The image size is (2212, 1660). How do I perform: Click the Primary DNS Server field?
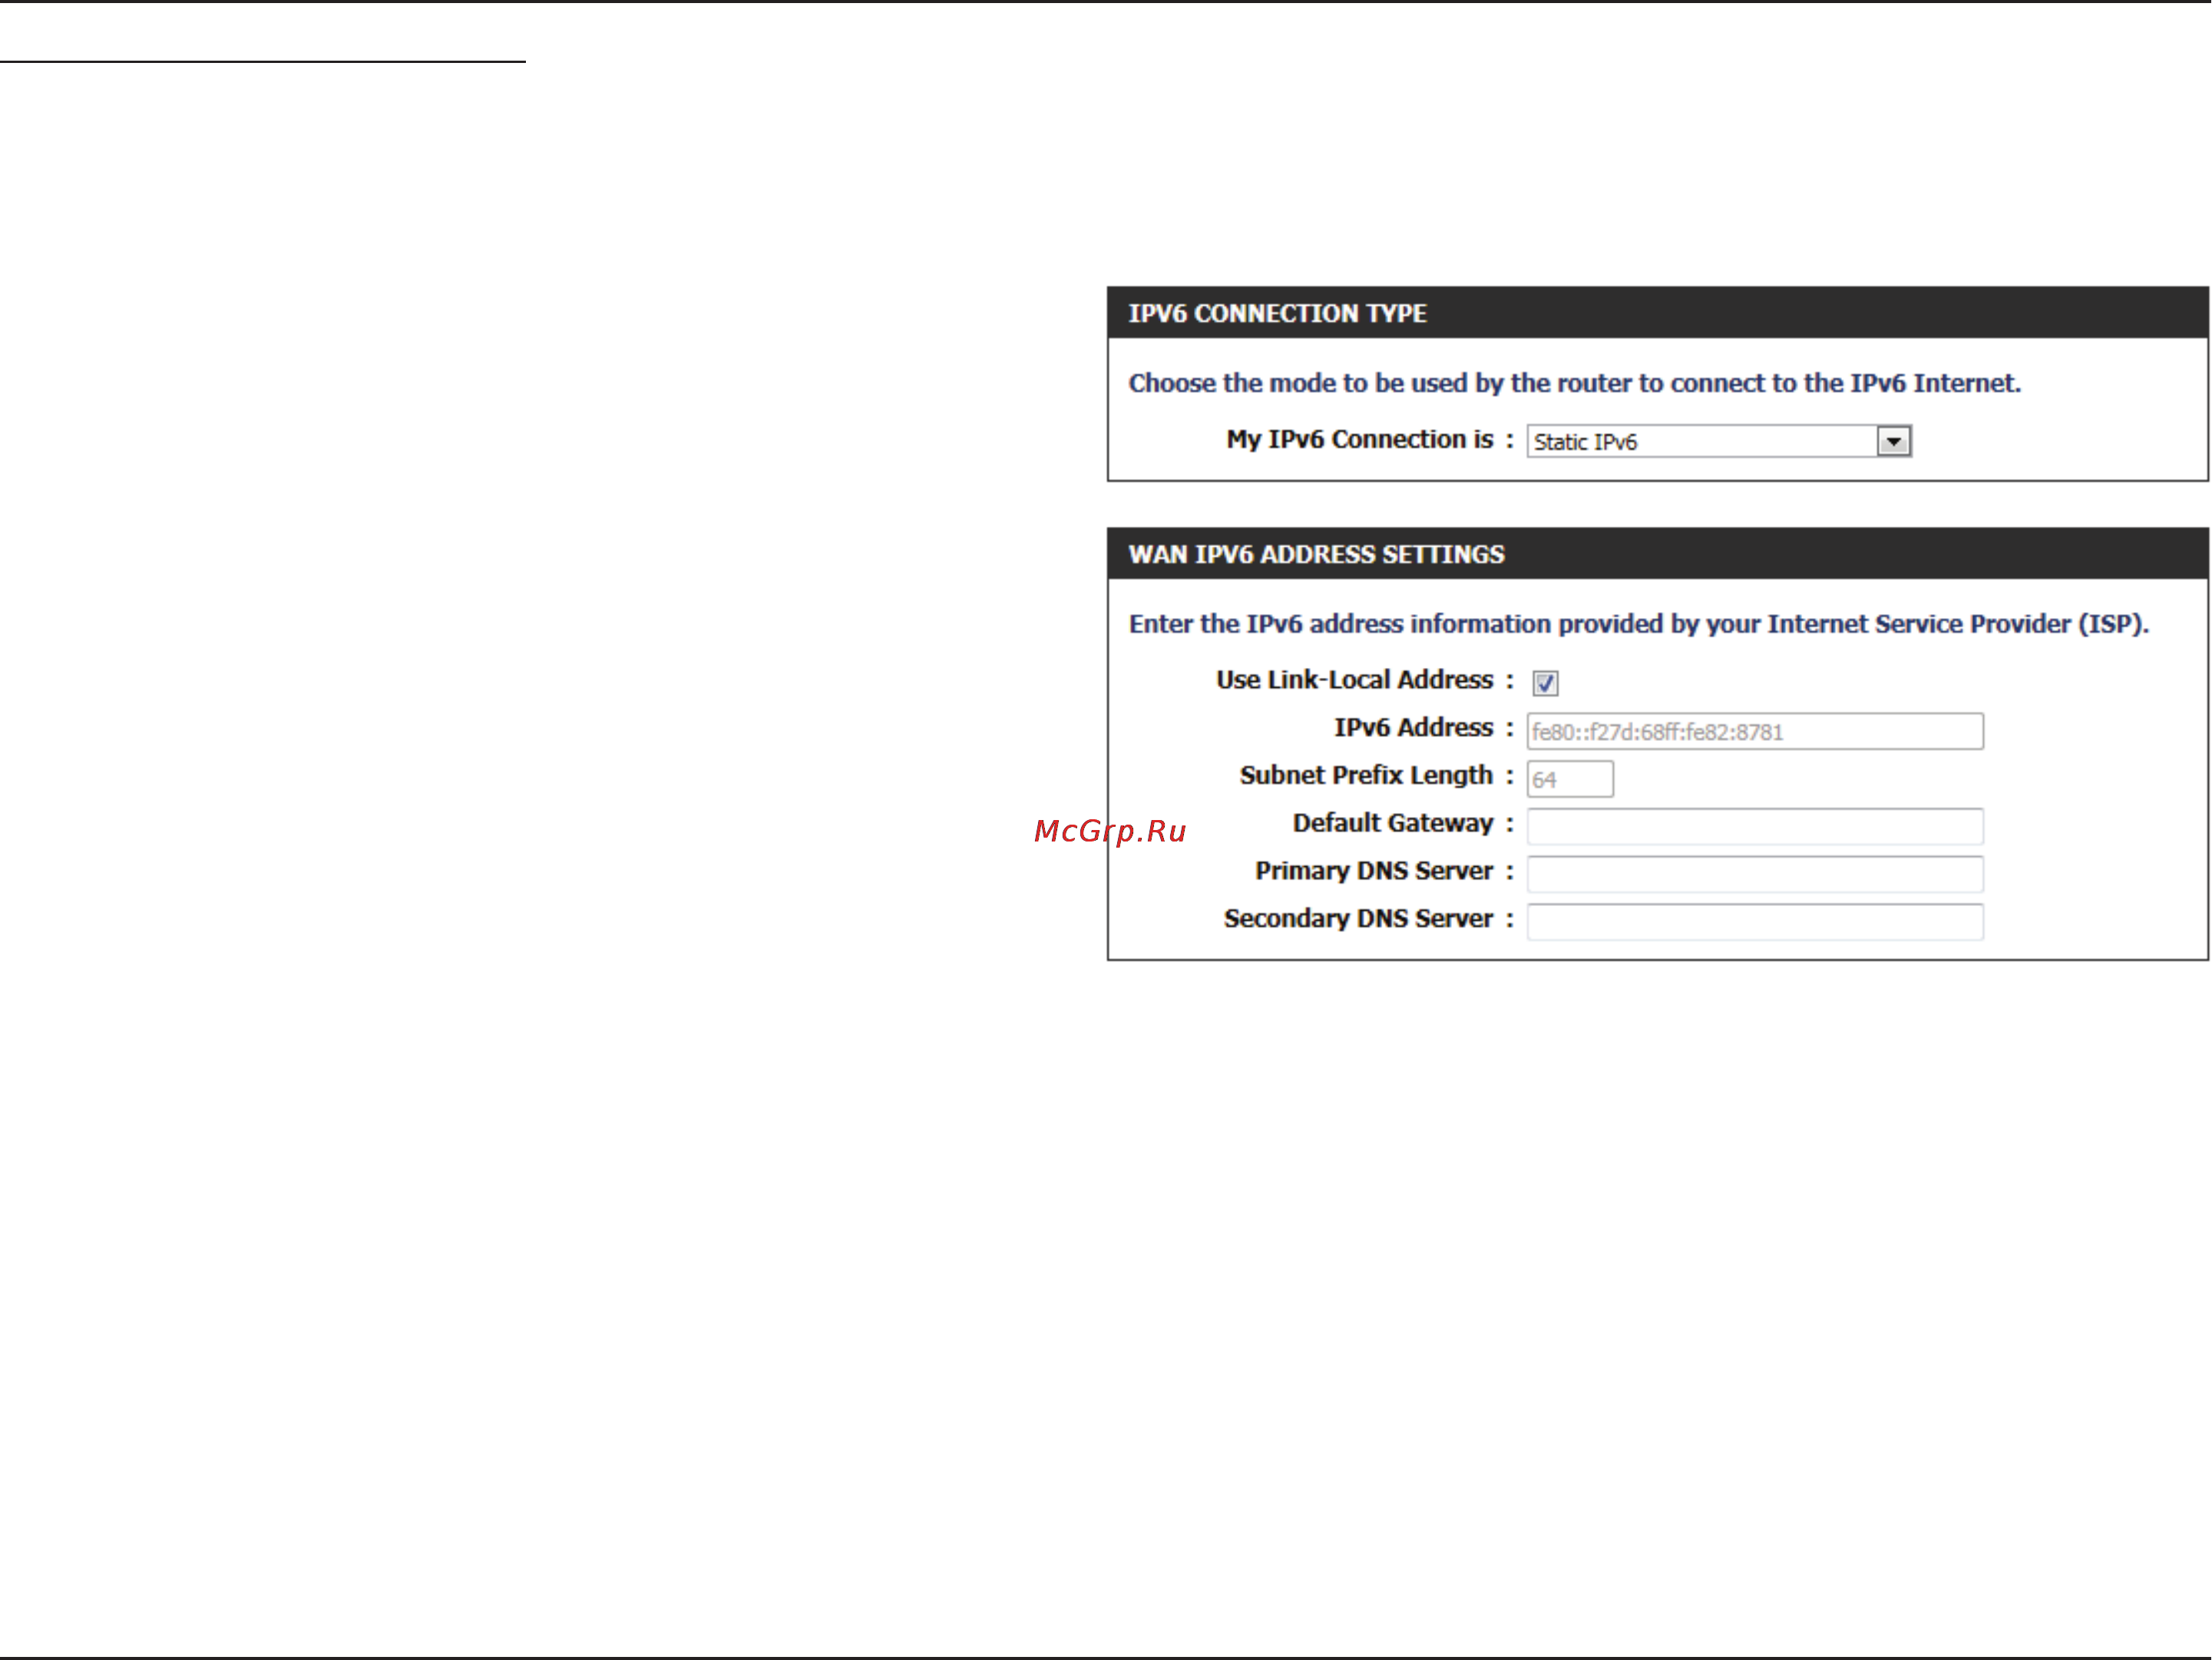pos(1754,874)
